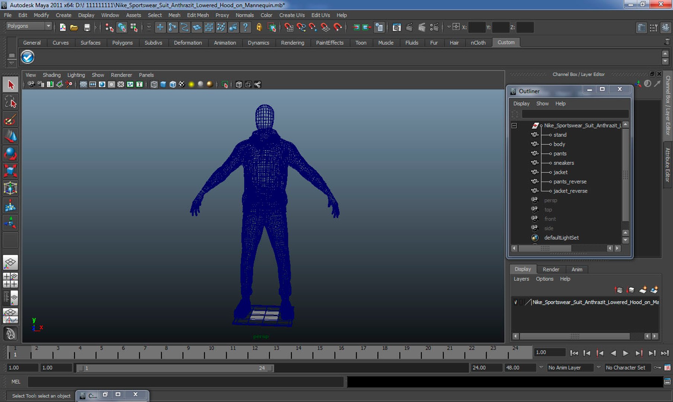Select the jacket node in Outliner

point(560,172)
